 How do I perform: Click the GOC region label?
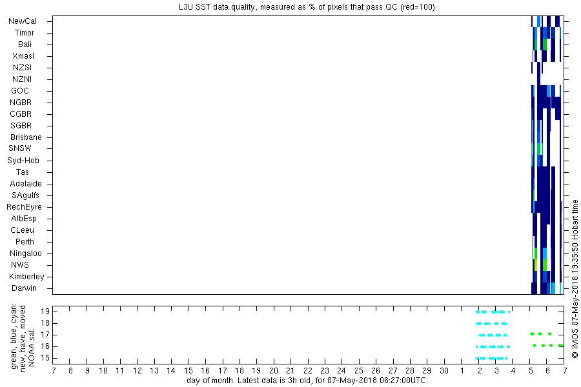point(20,91)
